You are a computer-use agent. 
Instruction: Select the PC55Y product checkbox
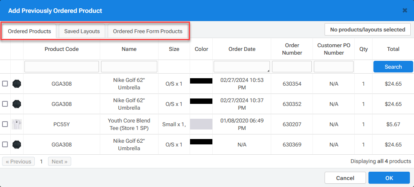point(5,124)
